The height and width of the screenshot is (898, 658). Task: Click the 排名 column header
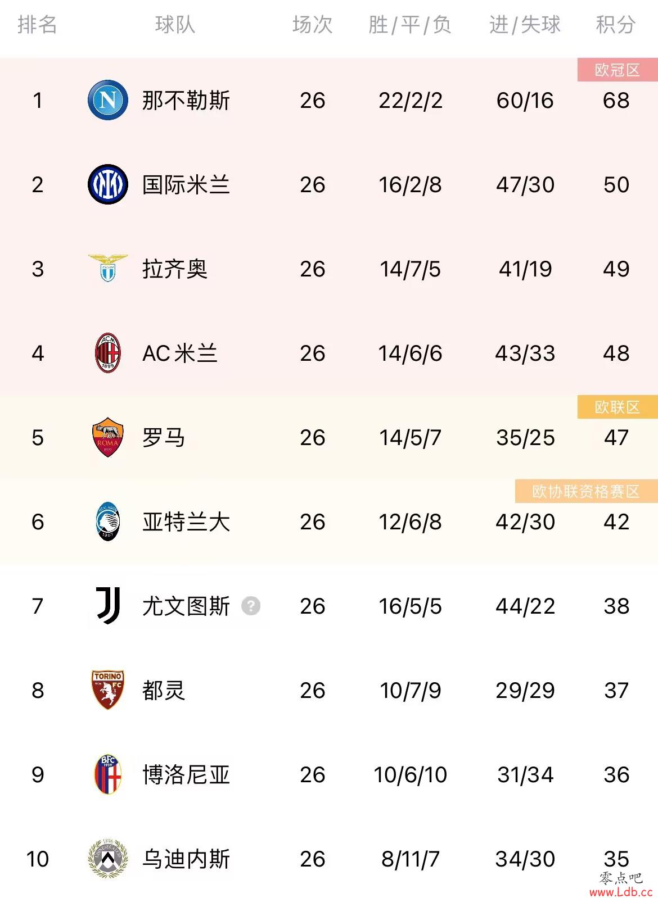(37, 25)
